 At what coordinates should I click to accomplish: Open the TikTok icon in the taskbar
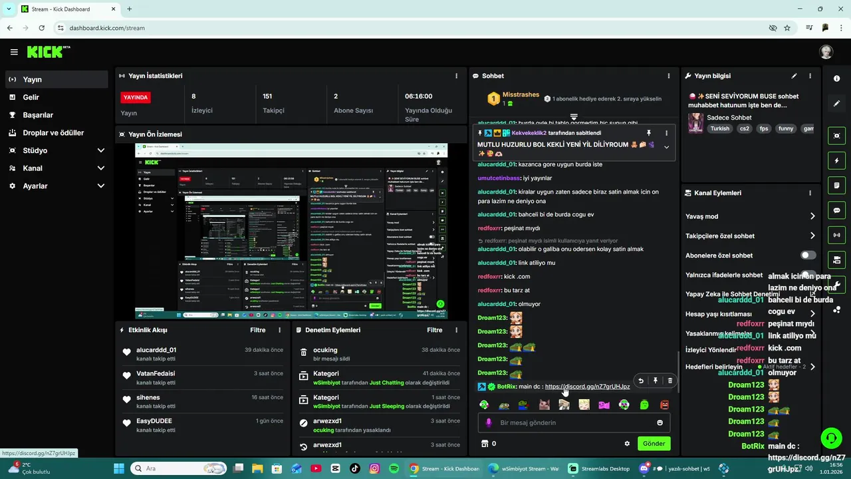pos(354,468)
